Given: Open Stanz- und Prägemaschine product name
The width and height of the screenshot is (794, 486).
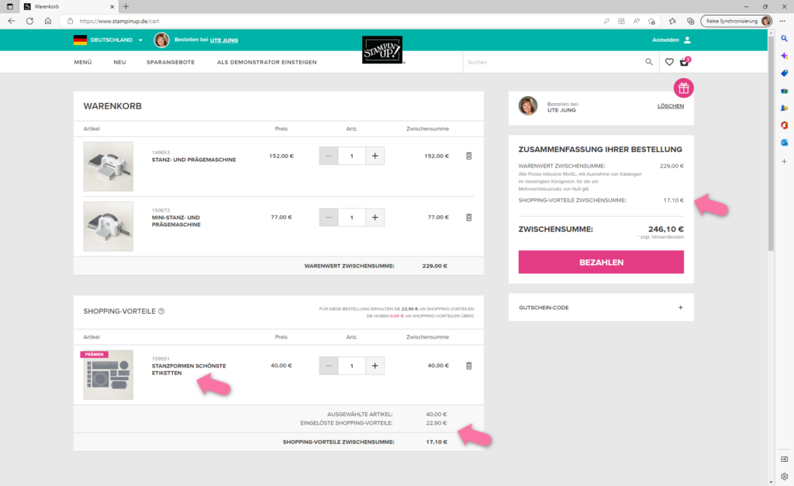Looking at the screenshot, I should pyautogui.click(x=194, y=160).
